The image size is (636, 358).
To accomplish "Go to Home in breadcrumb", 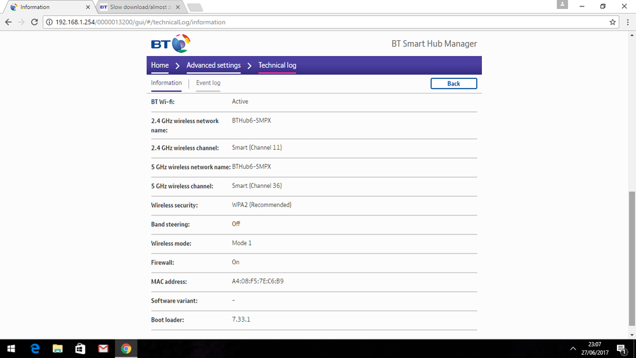I will click(x=160, y=66).
